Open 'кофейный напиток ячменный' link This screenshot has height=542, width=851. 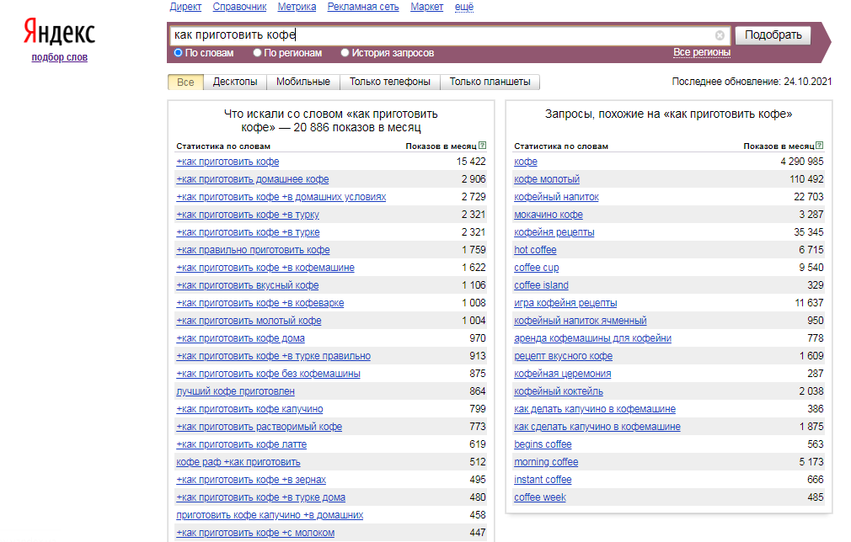tap(581, 321)
